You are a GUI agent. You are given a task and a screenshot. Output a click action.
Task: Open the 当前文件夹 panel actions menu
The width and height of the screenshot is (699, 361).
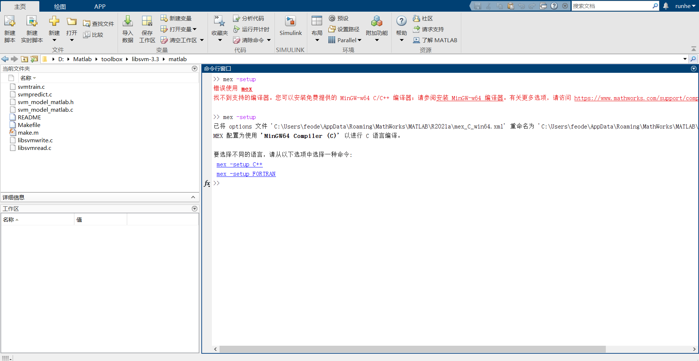(194, 68)
